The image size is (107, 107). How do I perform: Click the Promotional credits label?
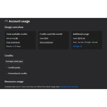point(18,74)
